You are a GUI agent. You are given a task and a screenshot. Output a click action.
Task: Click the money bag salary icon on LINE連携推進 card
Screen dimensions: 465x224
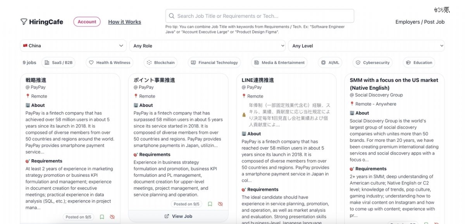[x=244, y=115]
